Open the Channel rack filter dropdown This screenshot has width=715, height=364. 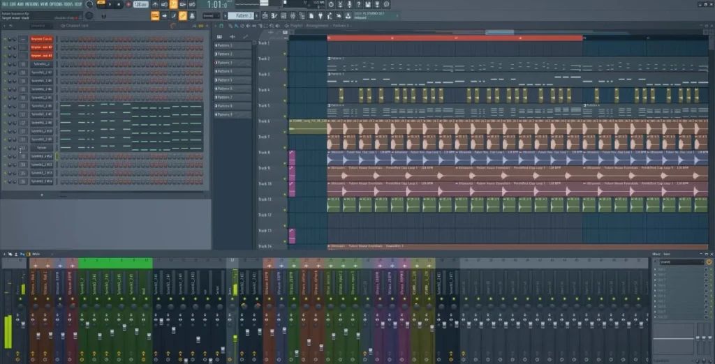41,26
